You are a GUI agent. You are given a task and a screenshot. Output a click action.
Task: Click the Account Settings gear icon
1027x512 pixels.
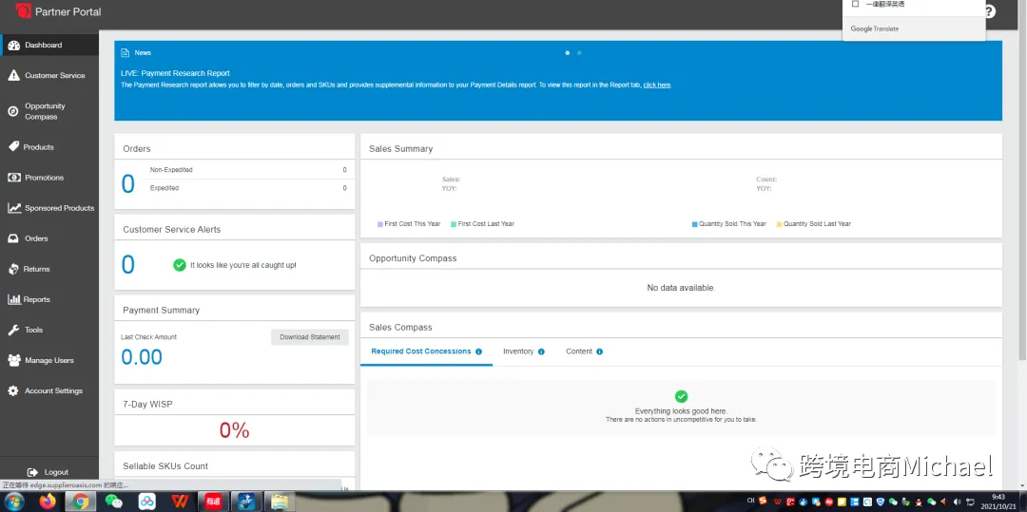pos(13,390)
